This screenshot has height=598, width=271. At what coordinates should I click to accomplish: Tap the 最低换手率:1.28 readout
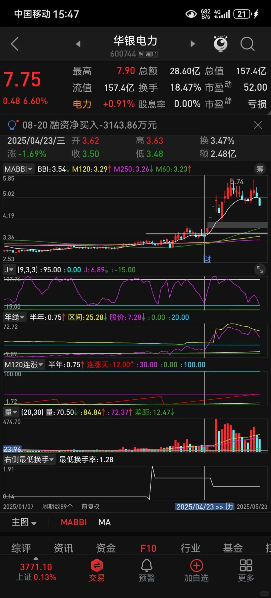(86, 460)
